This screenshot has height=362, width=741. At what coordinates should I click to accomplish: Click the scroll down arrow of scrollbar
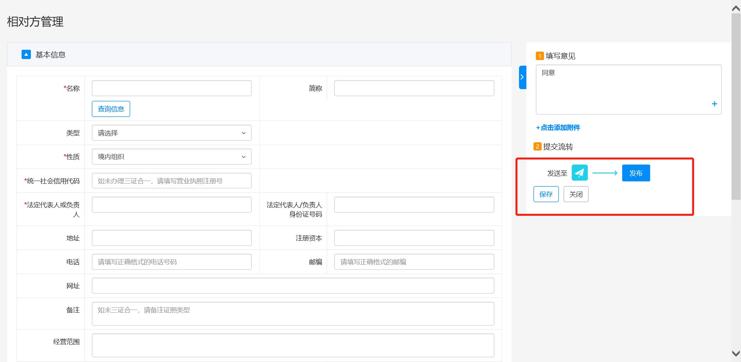[736, 353]
